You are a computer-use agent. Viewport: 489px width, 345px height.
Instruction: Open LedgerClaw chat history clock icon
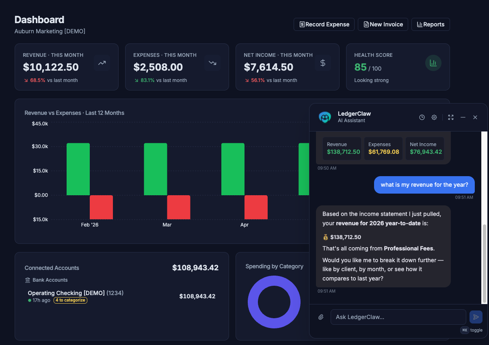coord(422,117)
